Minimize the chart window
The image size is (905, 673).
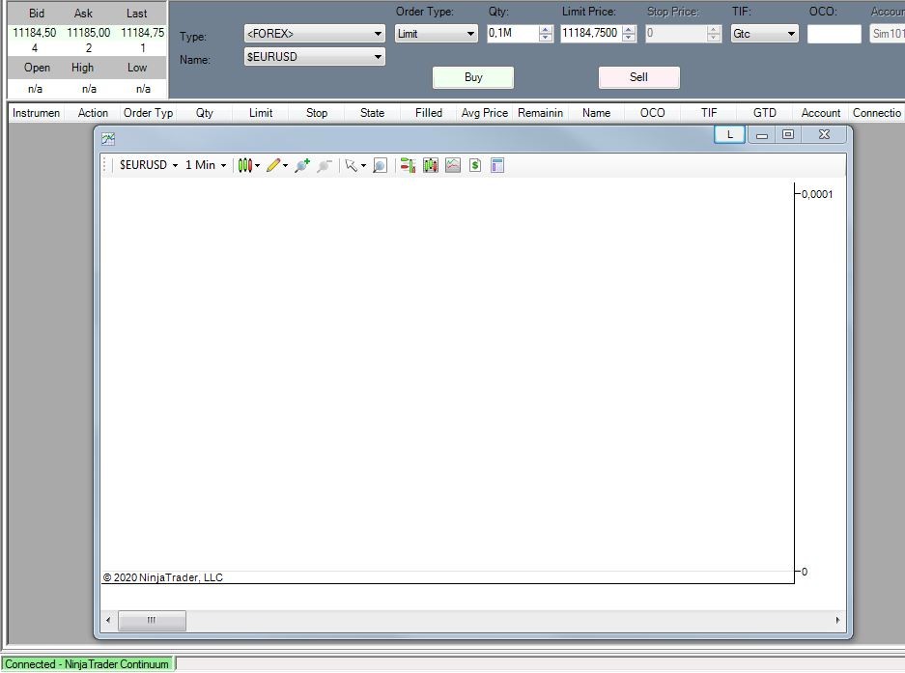[762, 135]
